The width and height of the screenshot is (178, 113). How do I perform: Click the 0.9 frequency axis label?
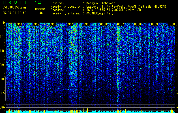(x=2, y=65)
